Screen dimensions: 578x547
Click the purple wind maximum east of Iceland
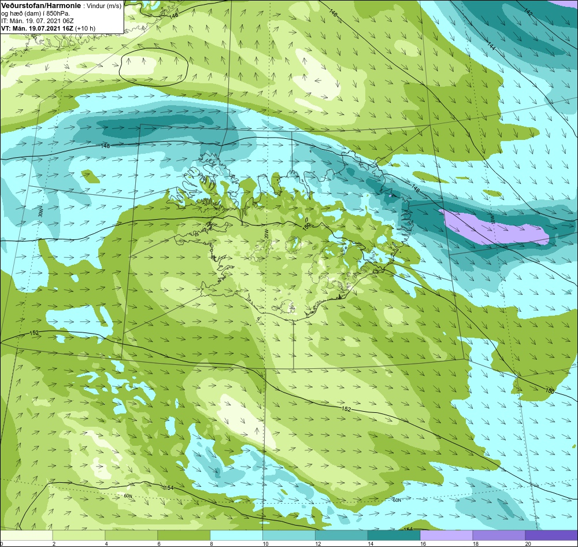(494, 228)
